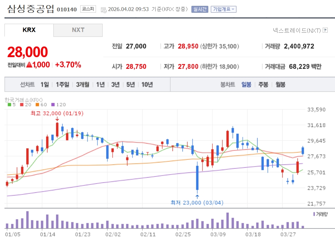335x244 pixels.
Task: Click the clock icon beside the date
Action: point(103,9)
